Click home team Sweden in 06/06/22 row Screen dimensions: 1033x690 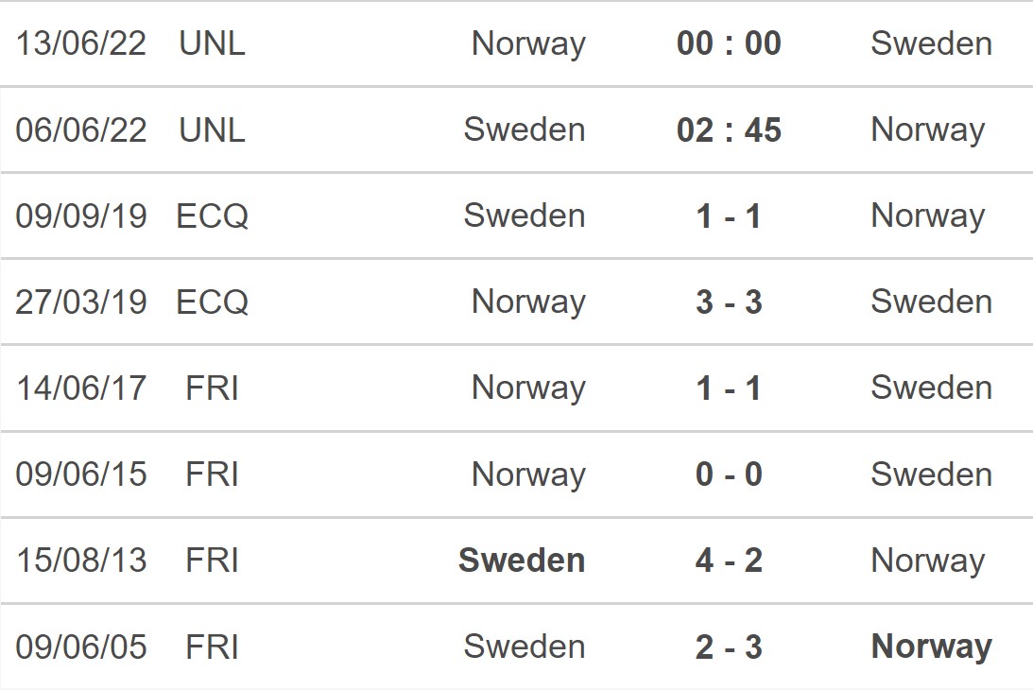[x=525, y=129]
